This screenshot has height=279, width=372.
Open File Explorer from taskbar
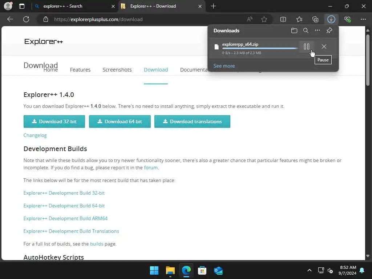pyautogui.click(x=170, y=270)
